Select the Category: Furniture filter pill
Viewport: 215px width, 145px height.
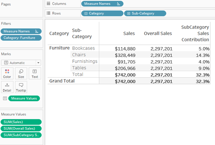click(21, 38)
